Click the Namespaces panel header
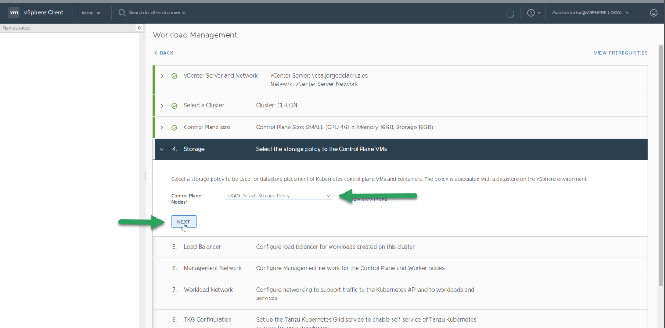The image size is (665, 328). [72, 28]
